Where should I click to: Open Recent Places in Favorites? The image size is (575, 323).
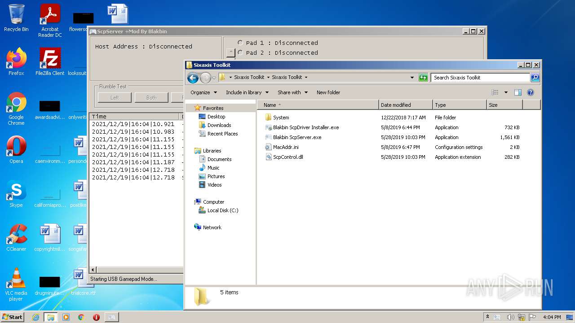click(222, 134)
